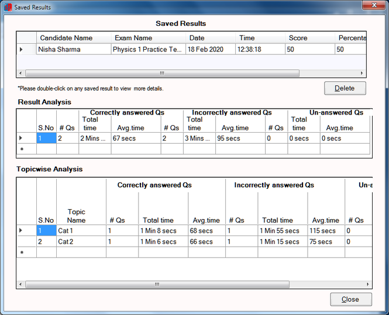Click the Close button
The image size is (389, 315).
point(351,299)
